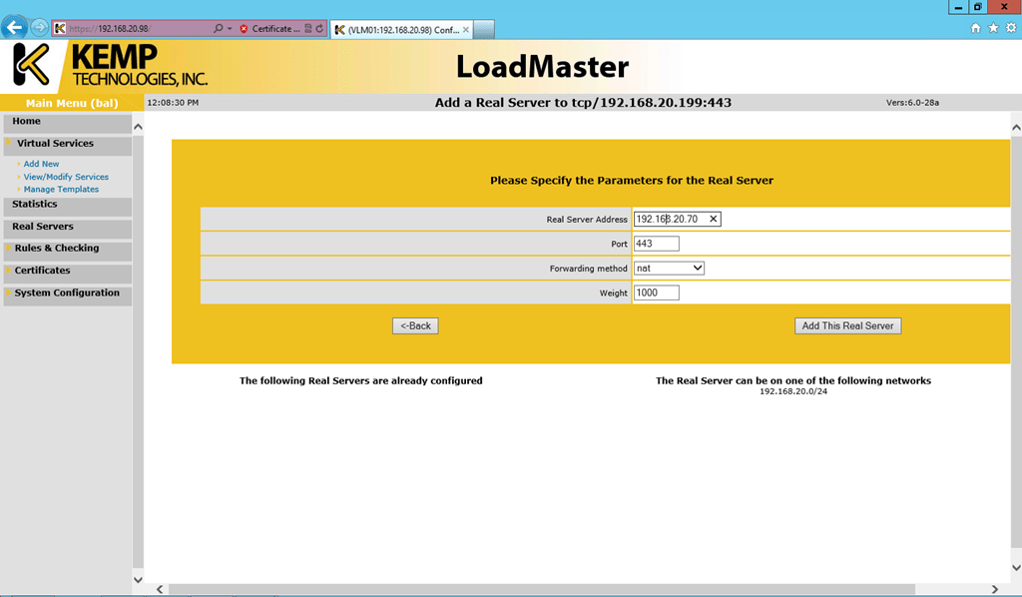Click Add New virtual service link

41,164
